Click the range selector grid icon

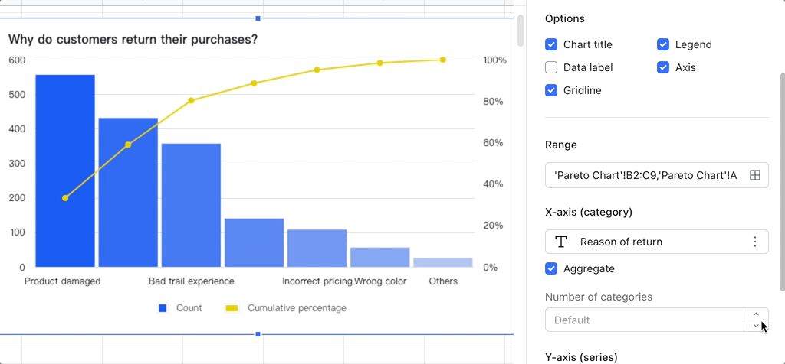click(754, 175)
